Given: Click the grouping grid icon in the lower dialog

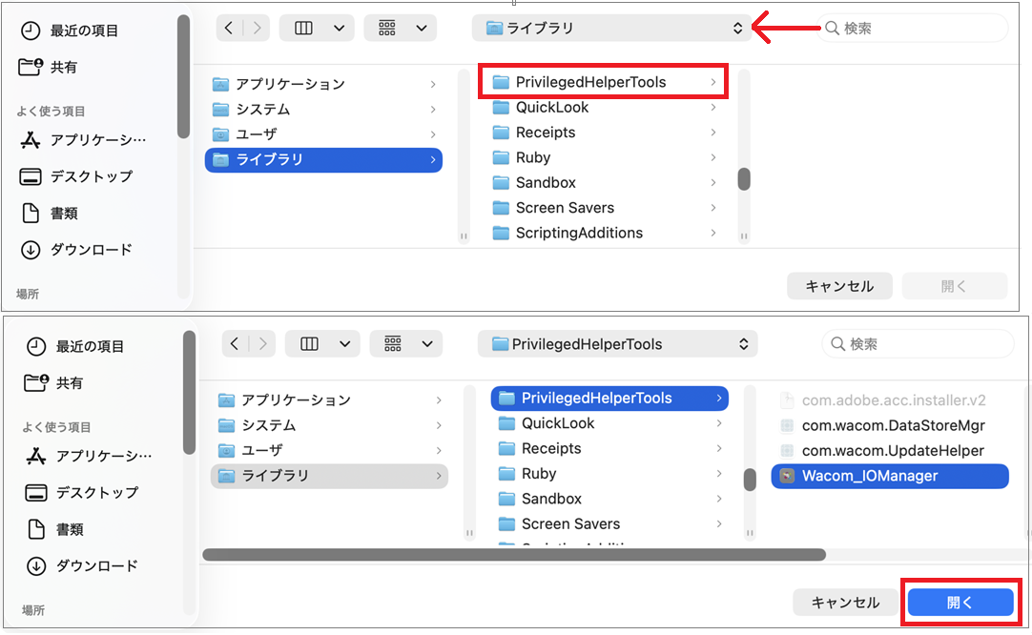Looking at the screenshot, I should coord(393,343).
